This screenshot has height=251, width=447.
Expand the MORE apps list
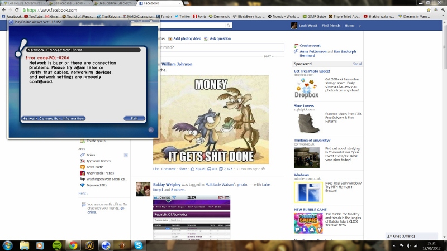tap(83, 194)
